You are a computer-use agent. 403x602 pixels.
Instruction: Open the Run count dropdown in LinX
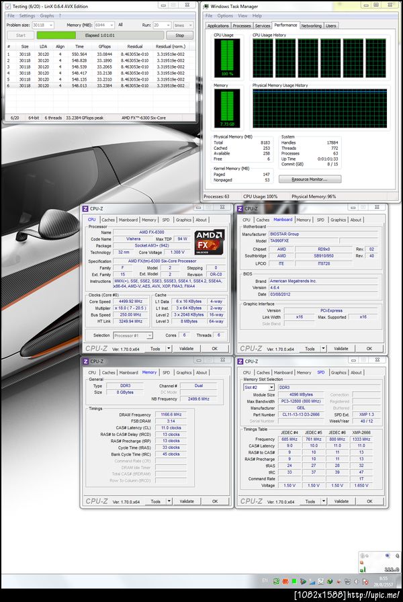pos(162,25)
